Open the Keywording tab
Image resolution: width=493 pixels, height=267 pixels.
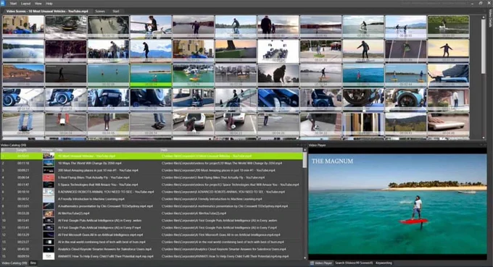(384, 263)
